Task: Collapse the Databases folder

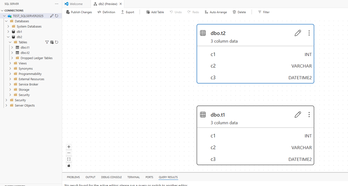Action: (x=6, y=21)
